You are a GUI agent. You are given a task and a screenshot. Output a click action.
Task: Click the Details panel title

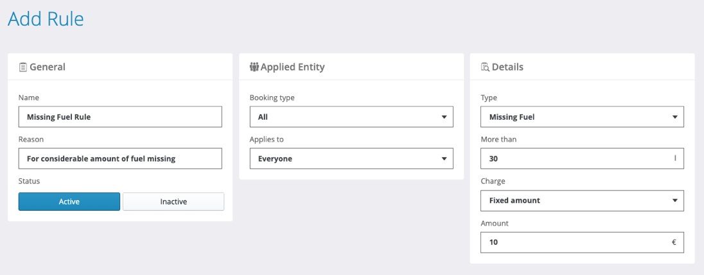(507, 67)
